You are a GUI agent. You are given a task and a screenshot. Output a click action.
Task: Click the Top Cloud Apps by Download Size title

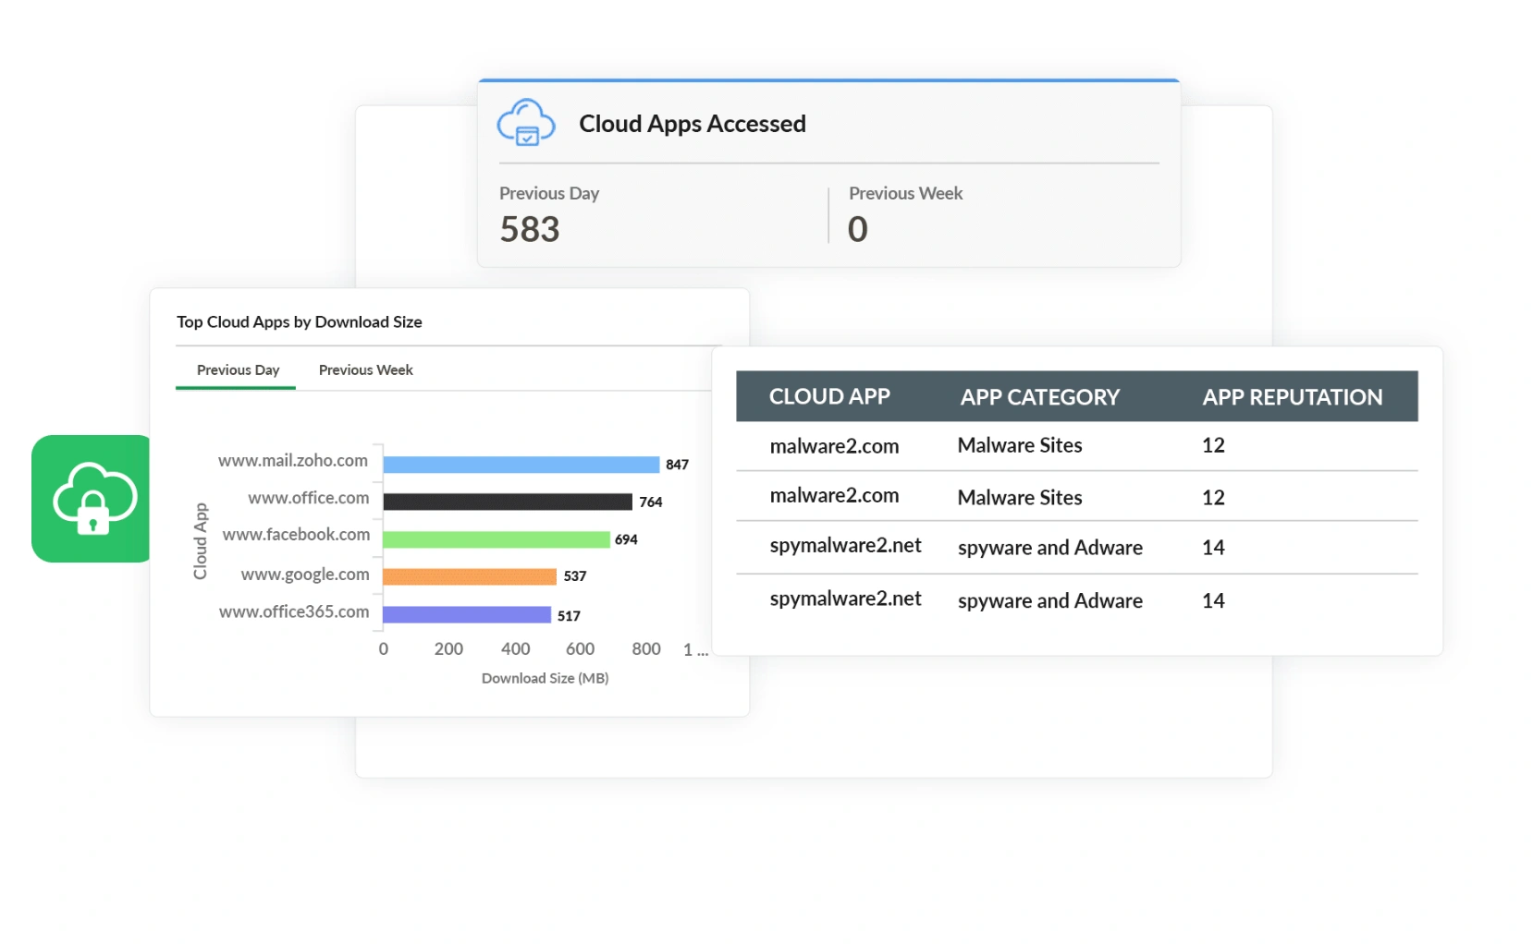[300, 321]
